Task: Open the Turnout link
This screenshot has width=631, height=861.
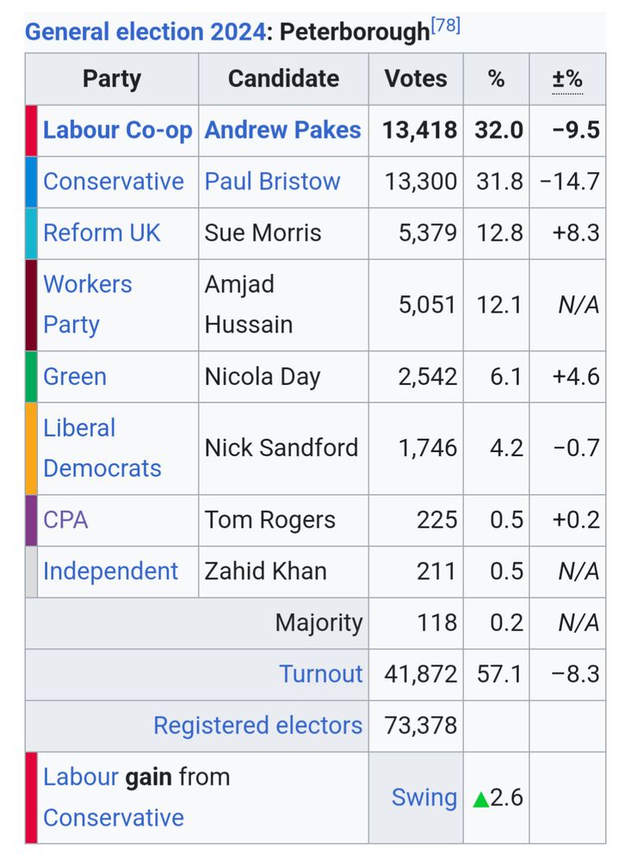Action: pyautogui.click(x=321, y=674)
